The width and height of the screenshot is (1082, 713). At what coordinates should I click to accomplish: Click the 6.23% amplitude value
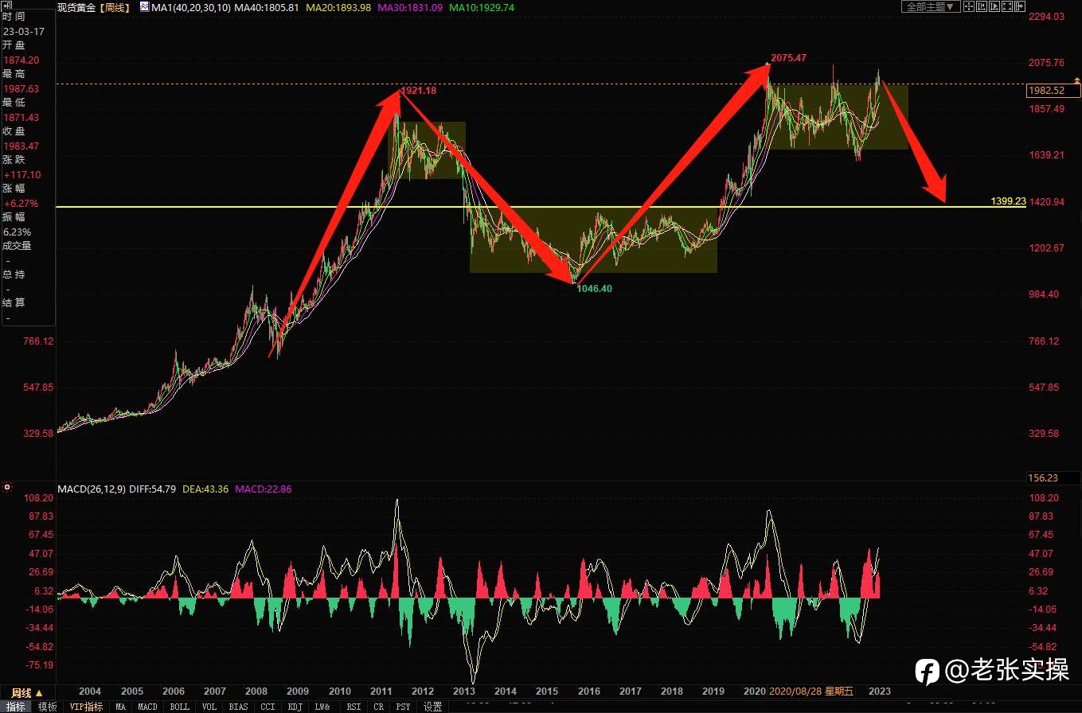coord(17,232)
